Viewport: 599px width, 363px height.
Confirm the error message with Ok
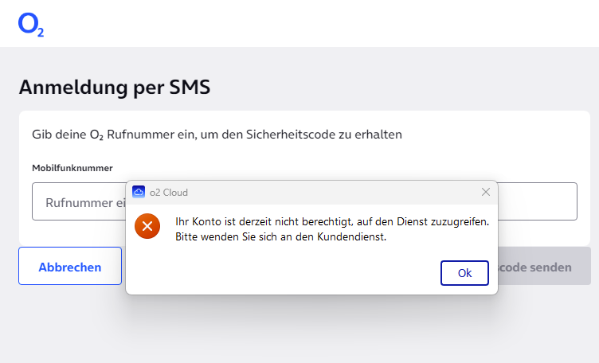464,273
